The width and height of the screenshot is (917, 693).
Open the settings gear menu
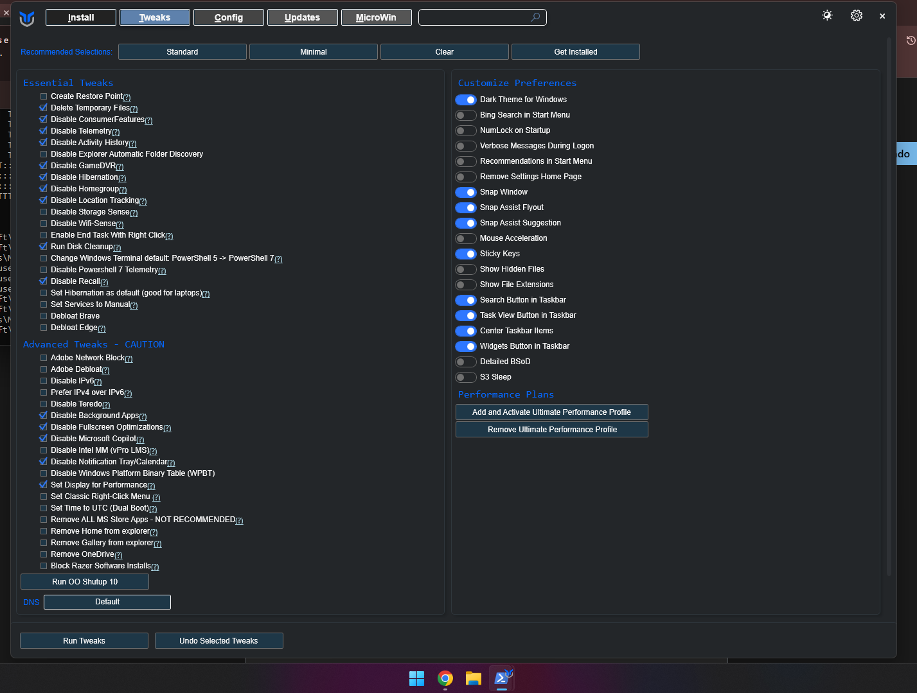click(x=857, y=15)
